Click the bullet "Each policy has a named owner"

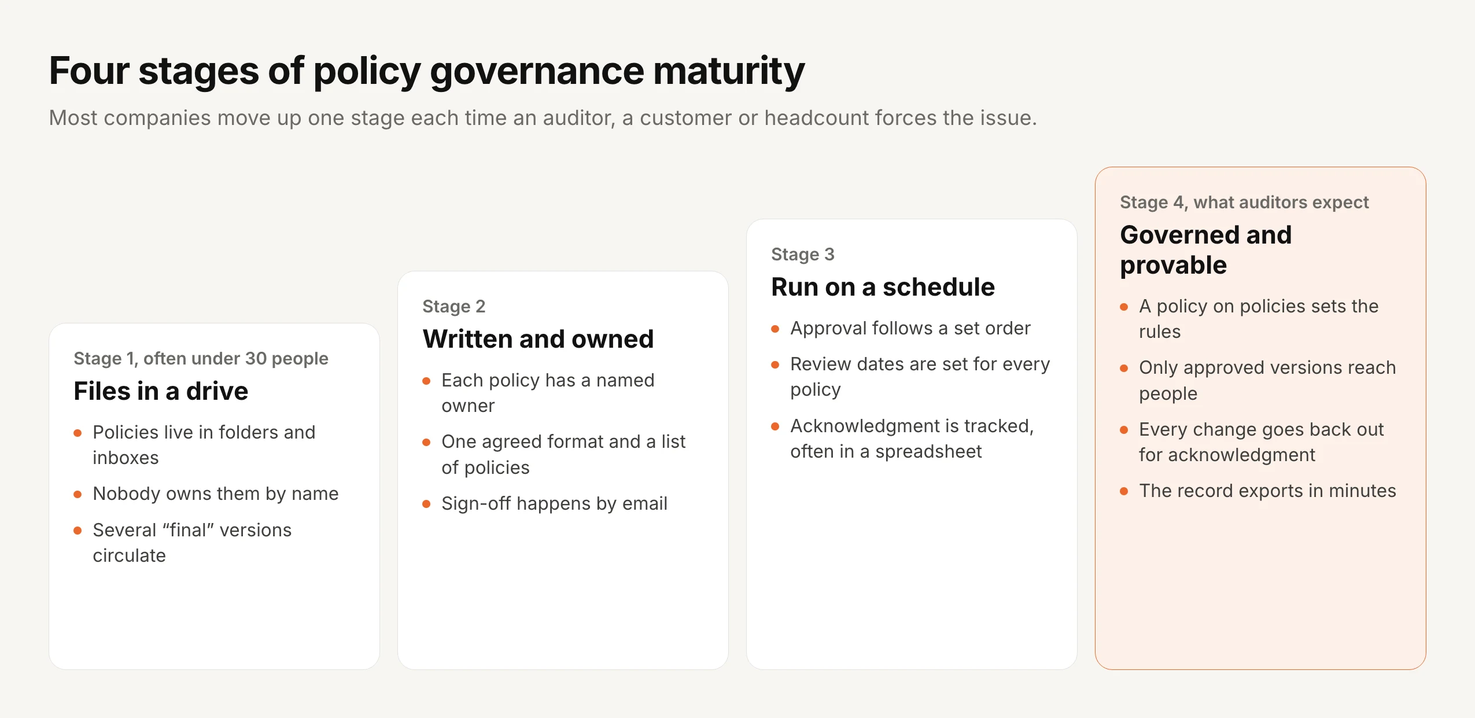(x=548, y=393)
